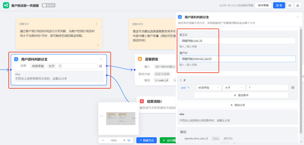304x145 pixels.
Task: Click the if branch drag handle
Action: (x=181, y=80)
